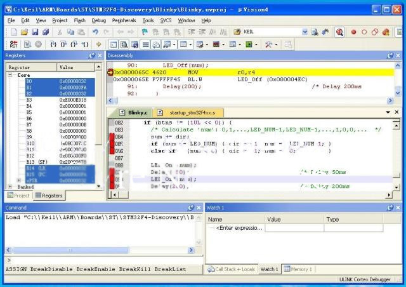Image resolution: width=406 pixels, height=287 pixels.
Task: Click the Cut scissors icon
Action: pos(60,32)
